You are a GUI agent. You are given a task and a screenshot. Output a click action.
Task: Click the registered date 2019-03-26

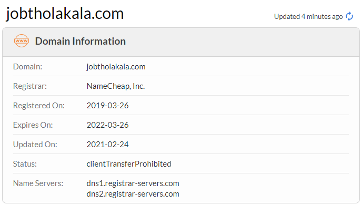click(x=107, y=105)
